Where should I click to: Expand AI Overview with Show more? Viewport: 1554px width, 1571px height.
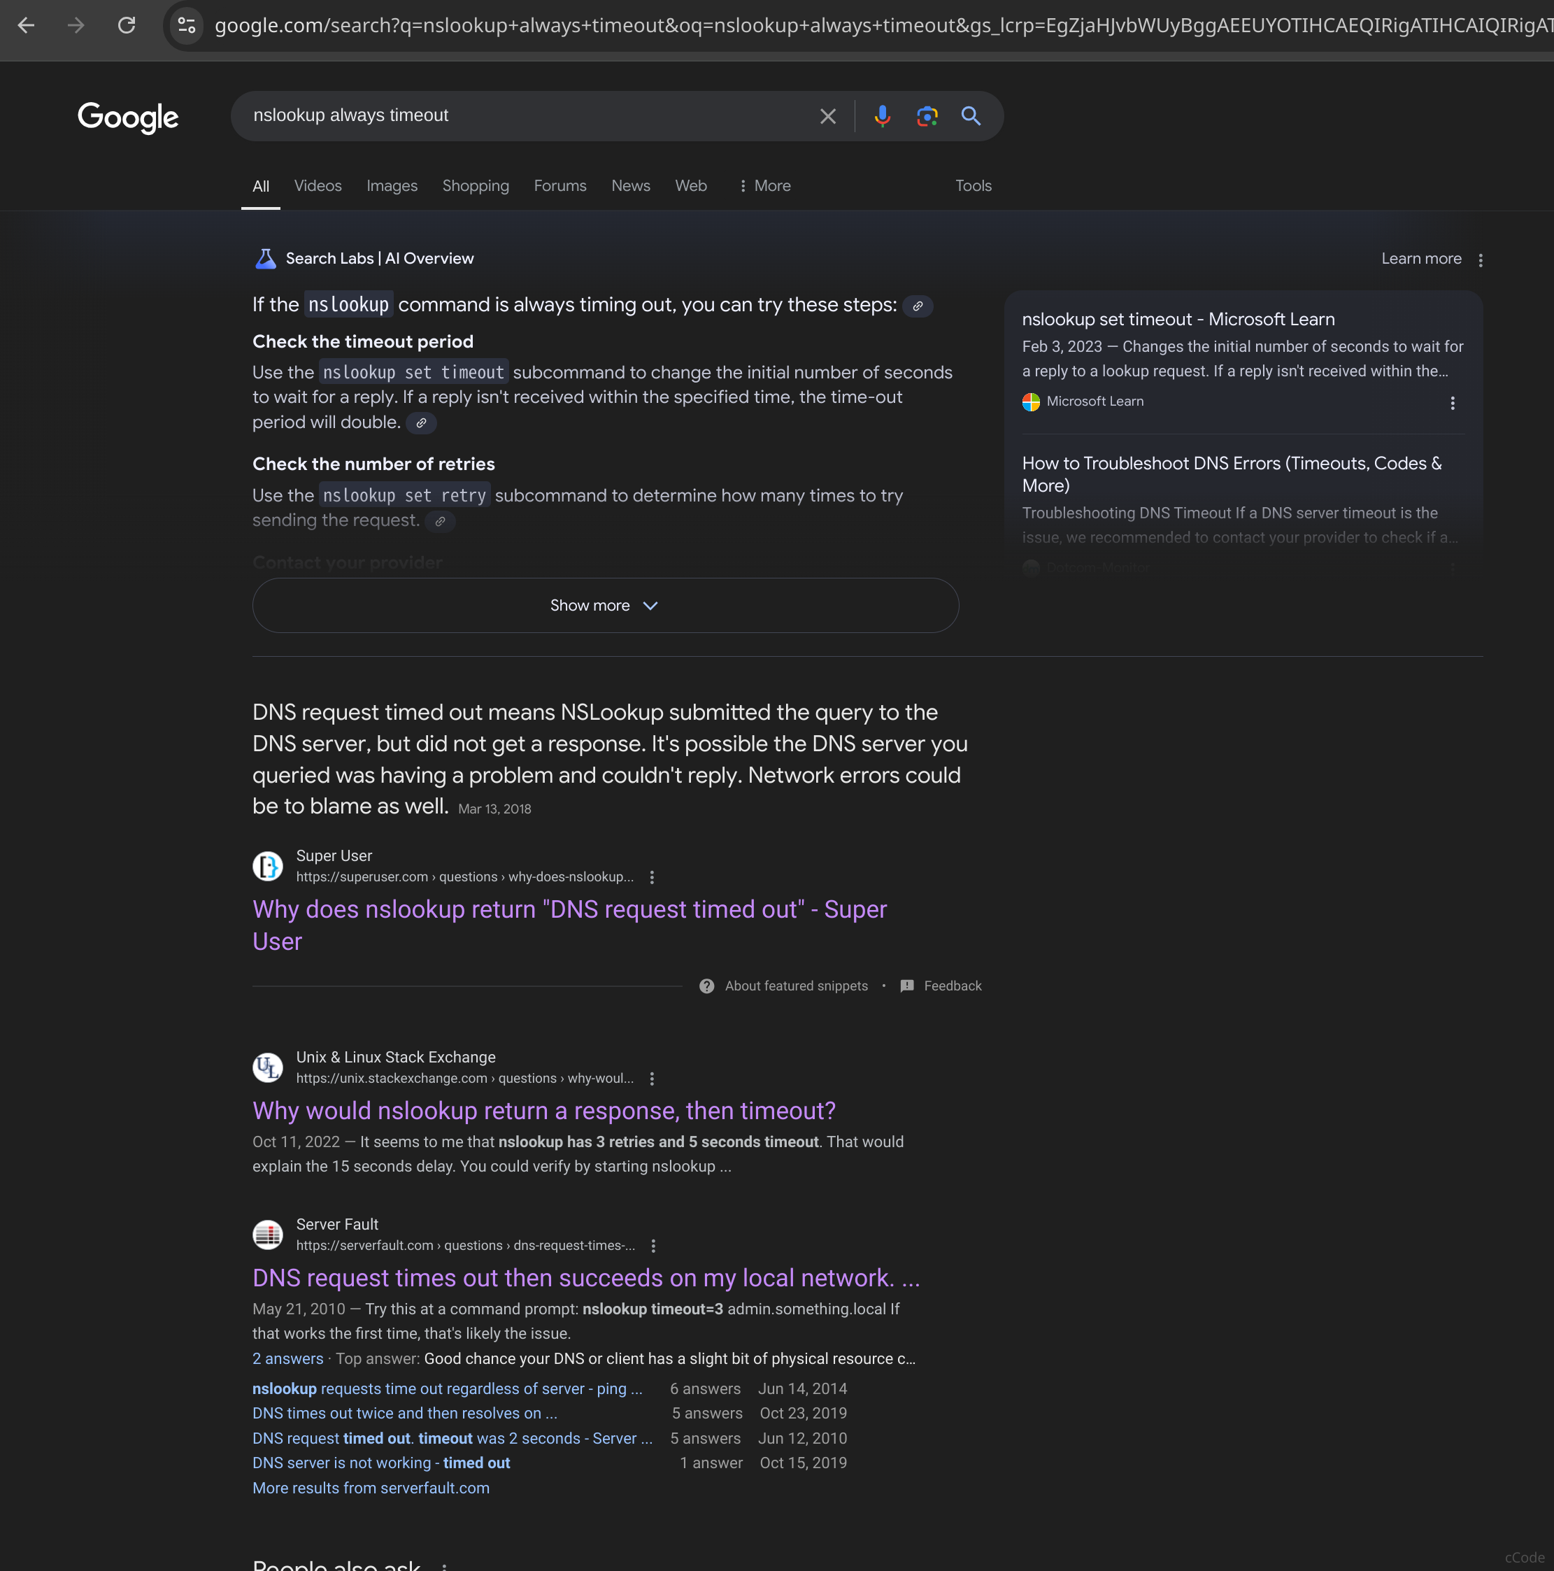point(605,606)
